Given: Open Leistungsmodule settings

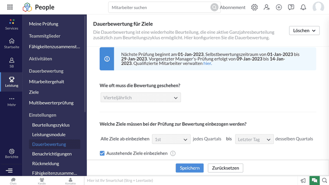Looking at the screenshot, I should (x=49, y=135).
